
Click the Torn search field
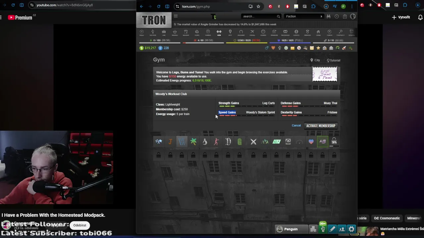point(259,17)
